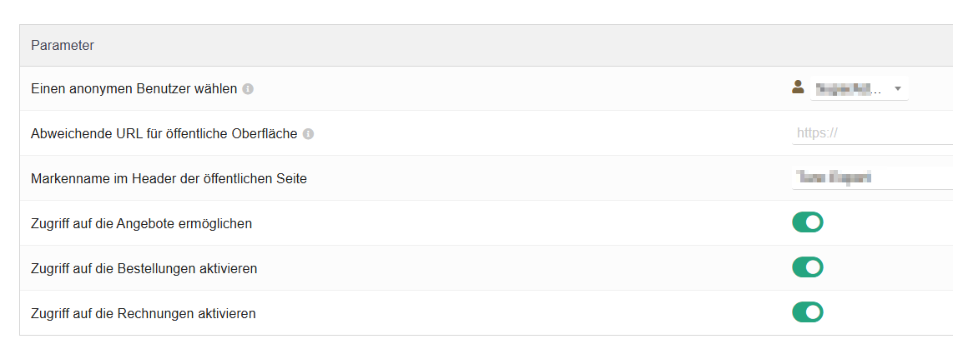Open the anonymous user selection dropdown
The height and width of the screenshot is (349, 953).
pyautogui.click(x=858, y=88)
